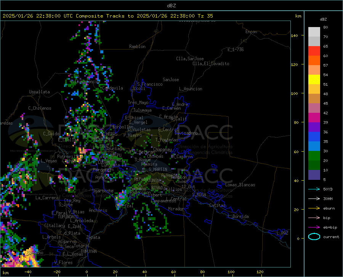Click the pink bip arrow icon

tap(314, 218)
